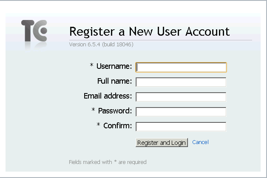The width and height of the screenshot is (267, 178).
Task: Click the asterisk in the footer note
Action: (115, 162)
